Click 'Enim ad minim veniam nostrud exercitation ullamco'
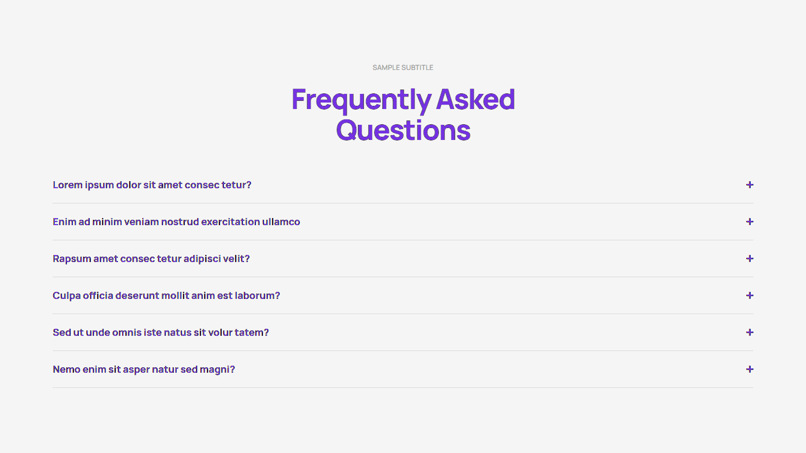This screenshot has width=806, height=453. coord(176,221)
